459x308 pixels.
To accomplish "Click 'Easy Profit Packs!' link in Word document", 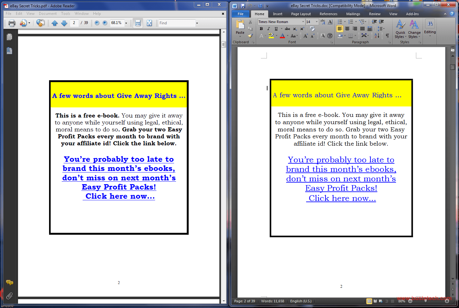I will tap(341, 188).
